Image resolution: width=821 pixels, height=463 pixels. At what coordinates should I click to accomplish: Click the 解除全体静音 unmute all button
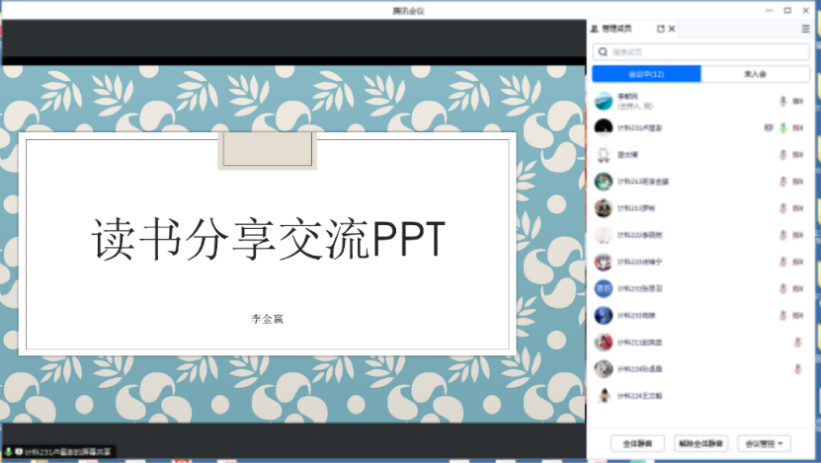pos(700,444)
